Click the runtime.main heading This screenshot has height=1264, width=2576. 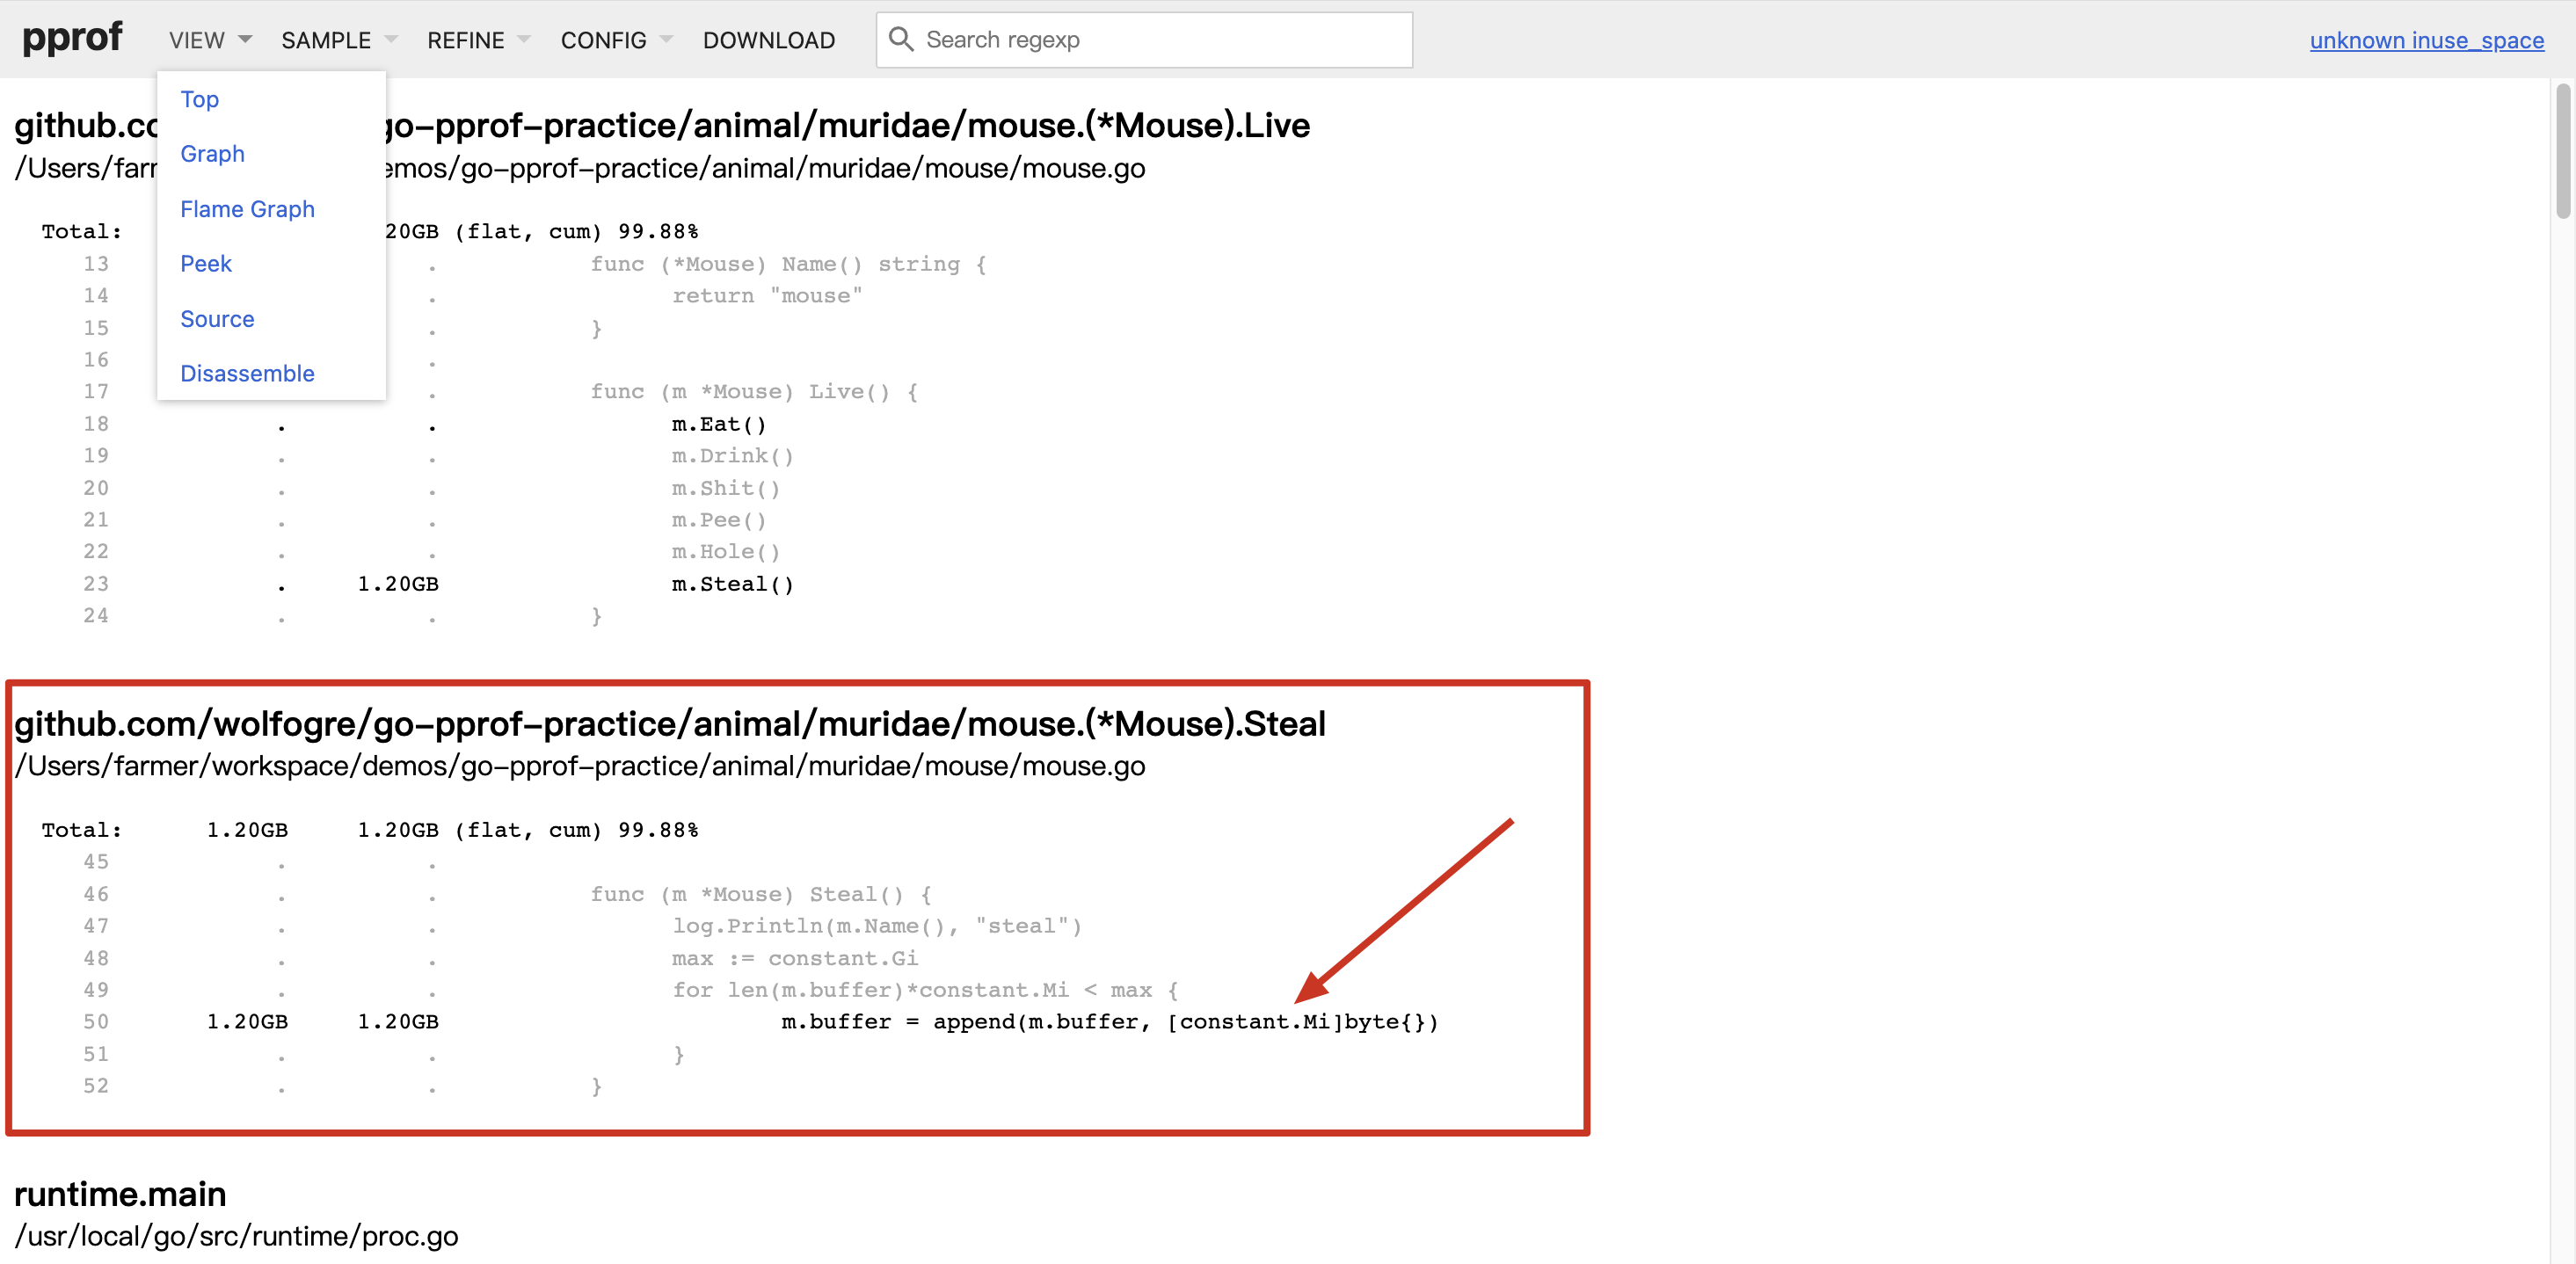coord(120,1193)
